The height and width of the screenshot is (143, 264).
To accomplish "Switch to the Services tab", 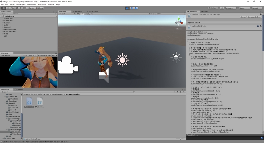I will click(204, 12).
